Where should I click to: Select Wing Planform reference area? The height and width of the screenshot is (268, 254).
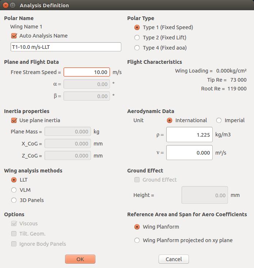click(137, 227)
